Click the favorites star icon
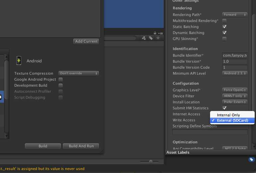Viewport: 256px width, 173px height. click(158, 38)
